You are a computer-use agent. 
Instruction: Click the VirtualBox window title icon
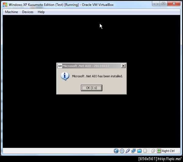5,5
